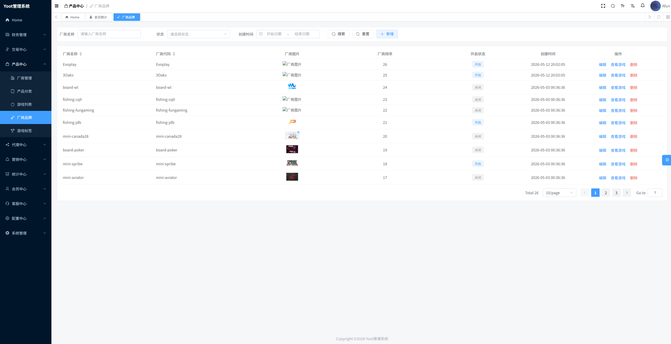Enter fullscreen mode icon
This screenshot has height=344, width=671.
(603, 6)
